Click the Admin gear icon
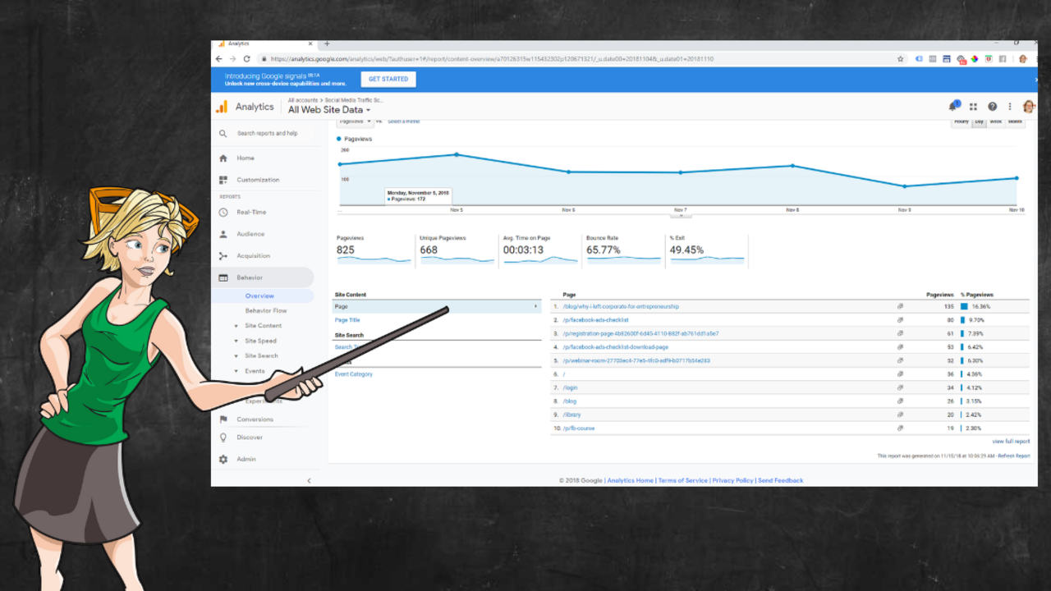 [x=223, y=460]
